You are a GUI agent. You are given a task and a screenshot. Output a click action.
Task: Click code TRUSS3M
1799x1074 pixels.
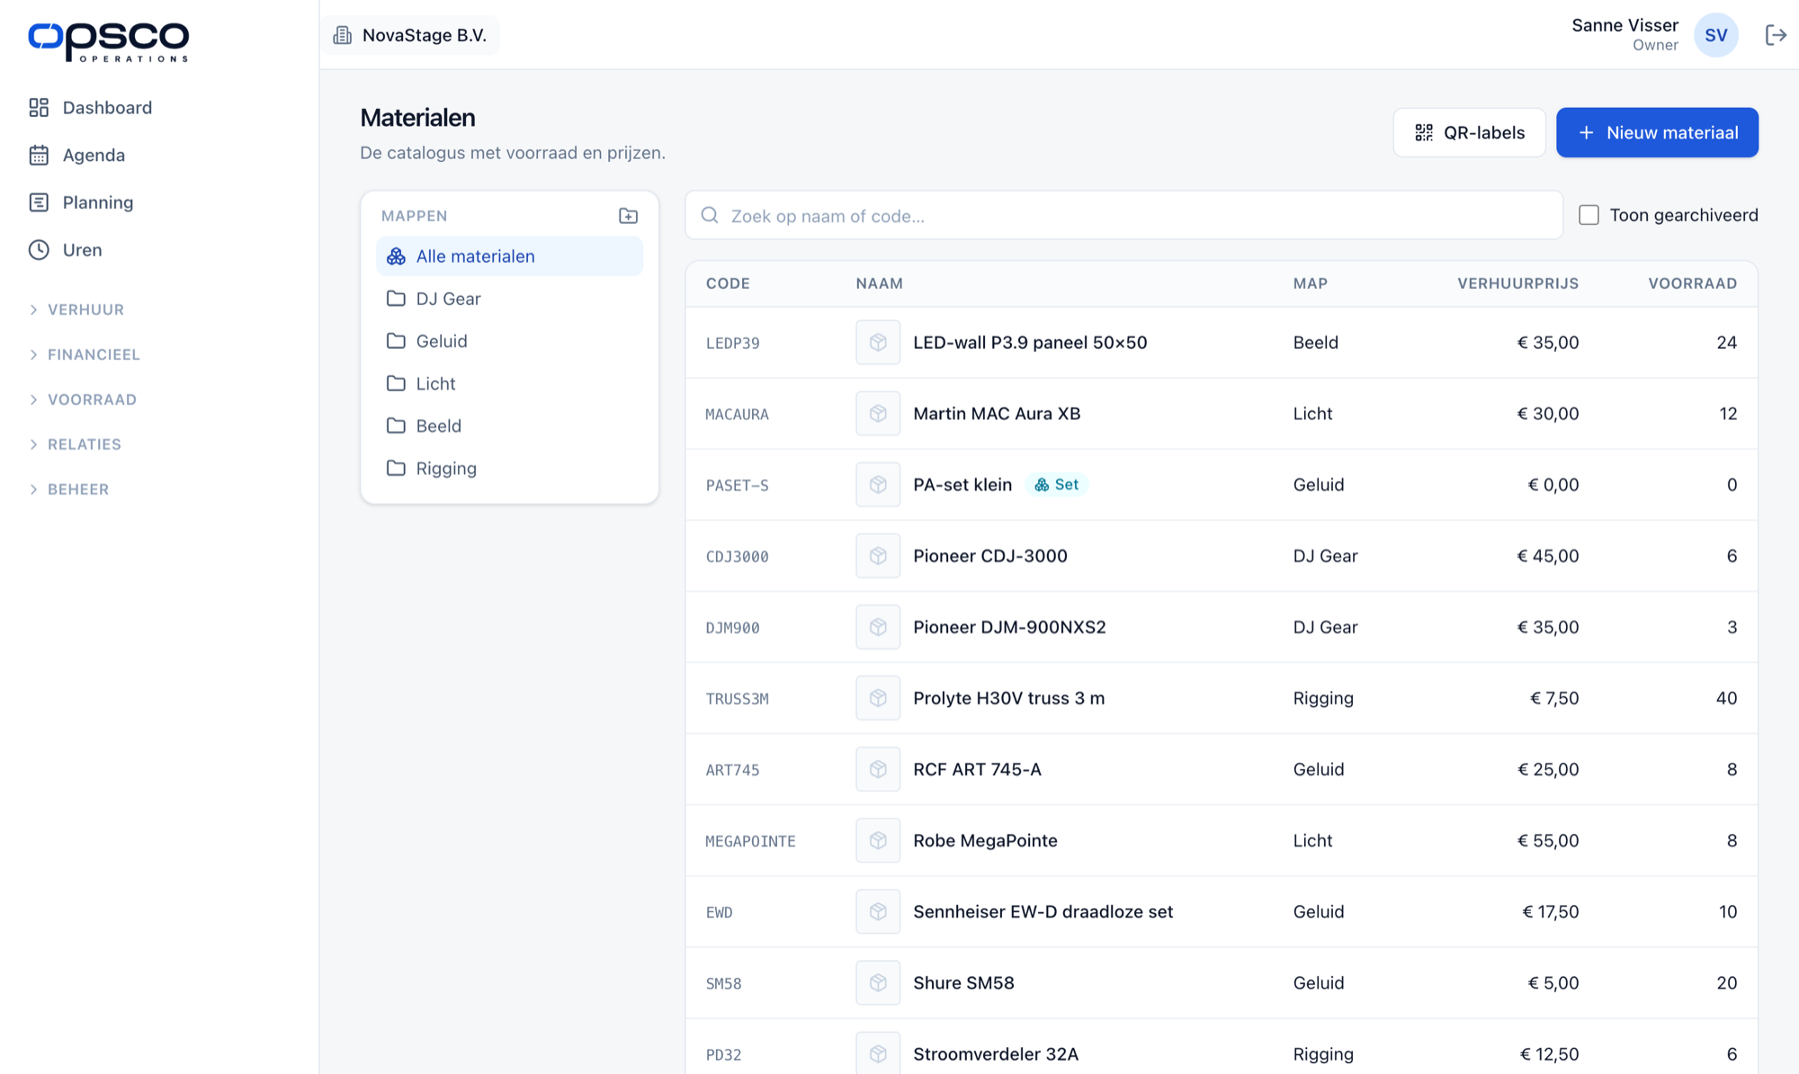tap(737, 699)
